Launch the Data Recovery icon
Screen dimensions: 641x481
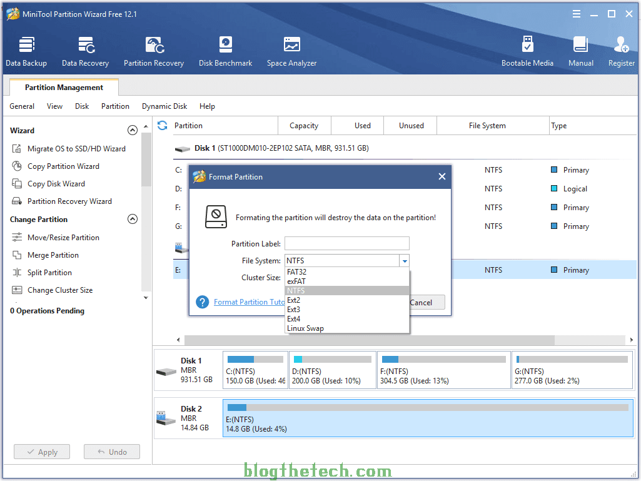click(x=85, y=51)
